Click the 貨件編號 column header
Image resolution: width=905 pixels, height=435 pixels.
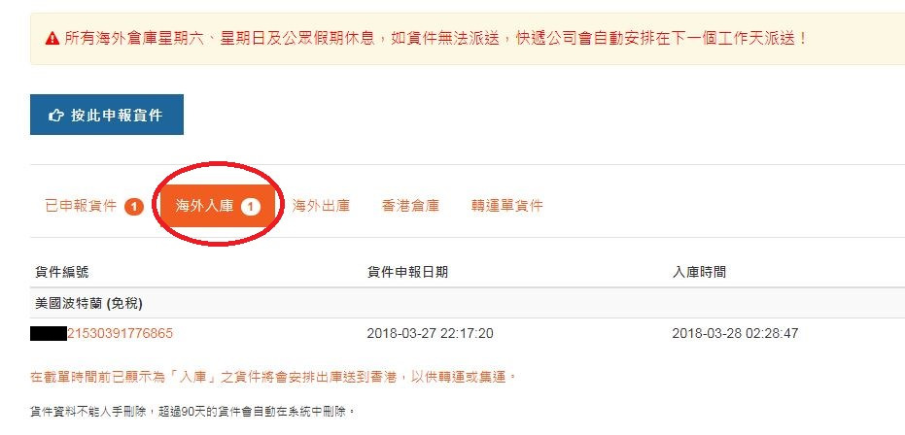pos(62,272)
